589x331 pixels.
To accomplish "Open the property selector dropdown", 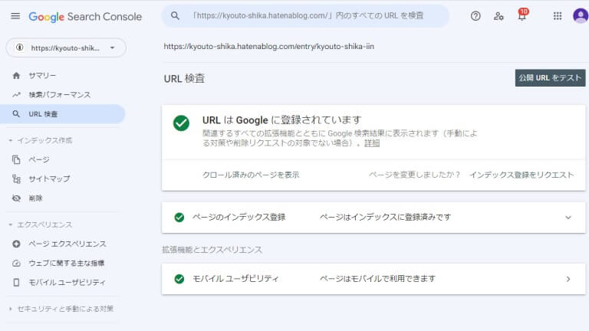I will [x=66, y=48].
